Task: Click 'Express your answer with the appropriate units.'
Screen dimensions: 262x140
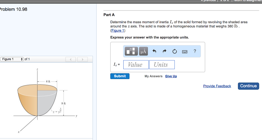Action: click(149, 37)
